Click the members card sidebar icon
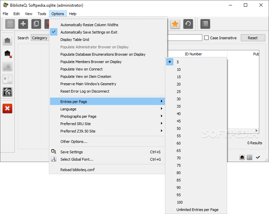This screenshot has height=214, width=269. (x=7, y=79)
